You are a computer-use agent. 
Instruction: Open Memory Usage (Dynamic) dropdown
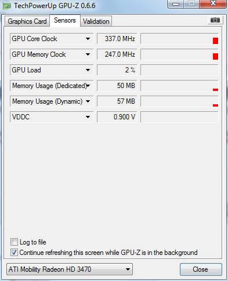click(88, 101)
